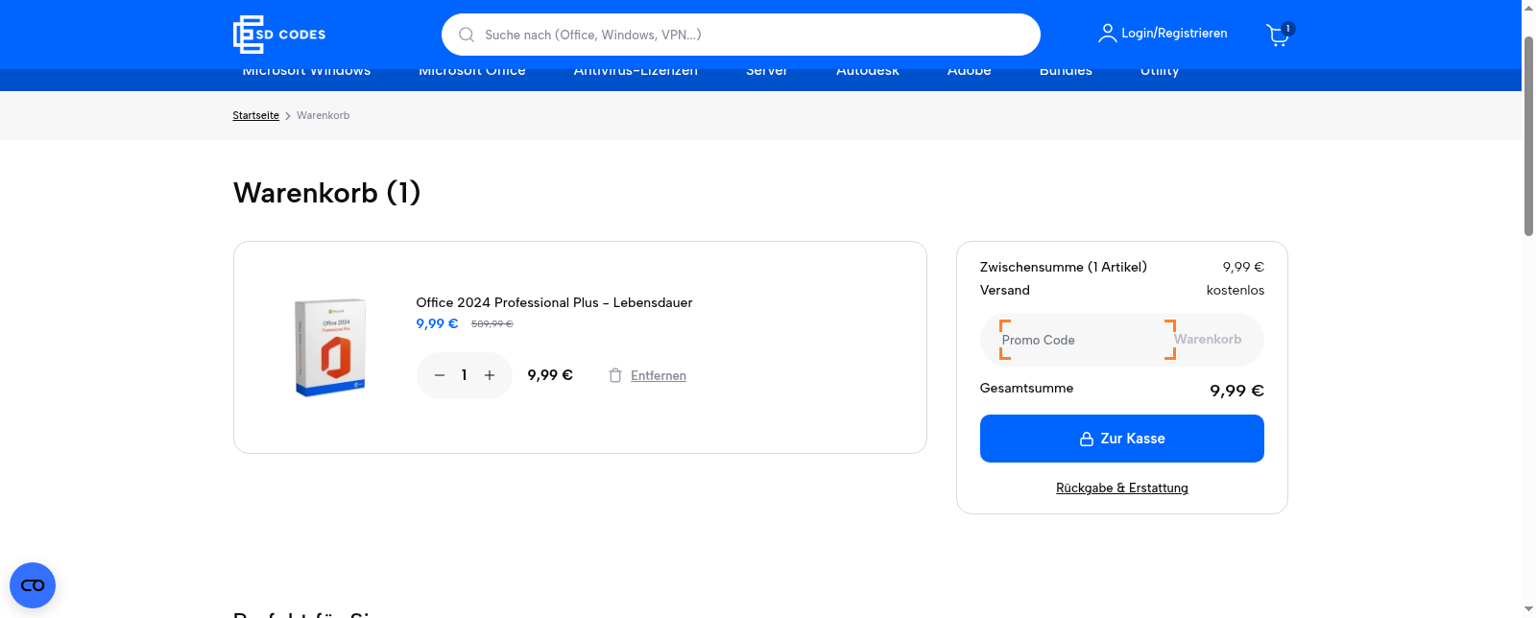
Task: Apply promo code with Warenkorb button
Action: [1208, 340]
